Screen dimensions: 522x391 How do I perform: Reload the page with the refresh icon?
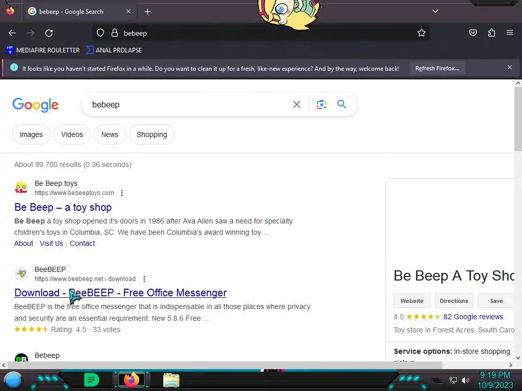click(49, 33)
